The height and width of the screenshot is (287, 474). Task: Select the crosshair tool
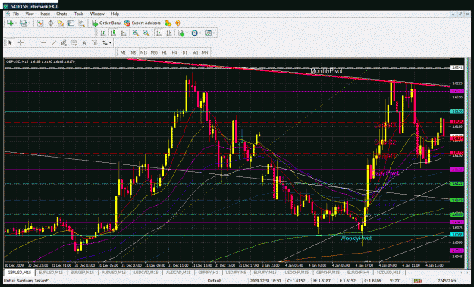(x=20, y=43)
